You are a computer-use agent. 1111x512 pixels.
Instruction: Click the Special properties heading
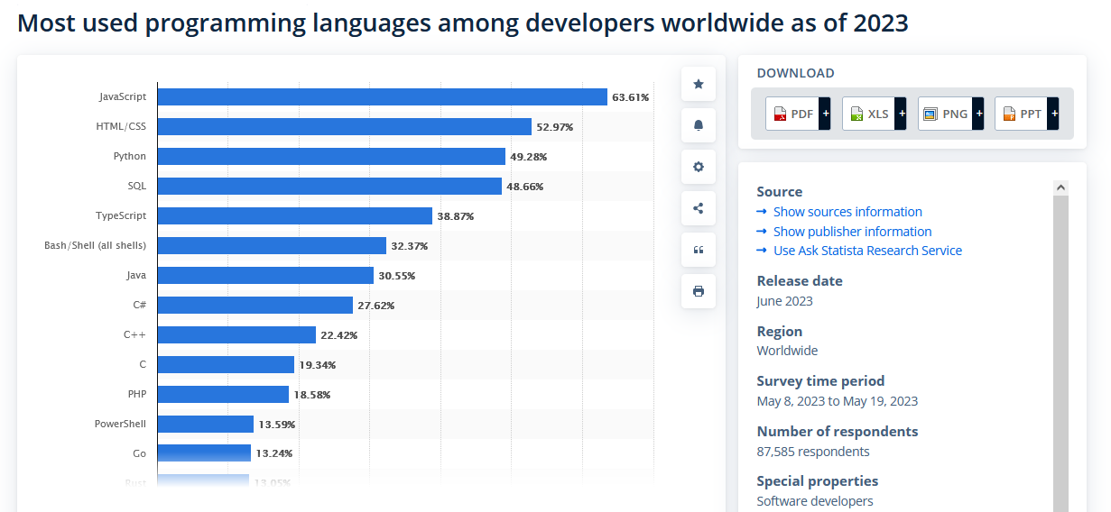(x=818, y=480)
